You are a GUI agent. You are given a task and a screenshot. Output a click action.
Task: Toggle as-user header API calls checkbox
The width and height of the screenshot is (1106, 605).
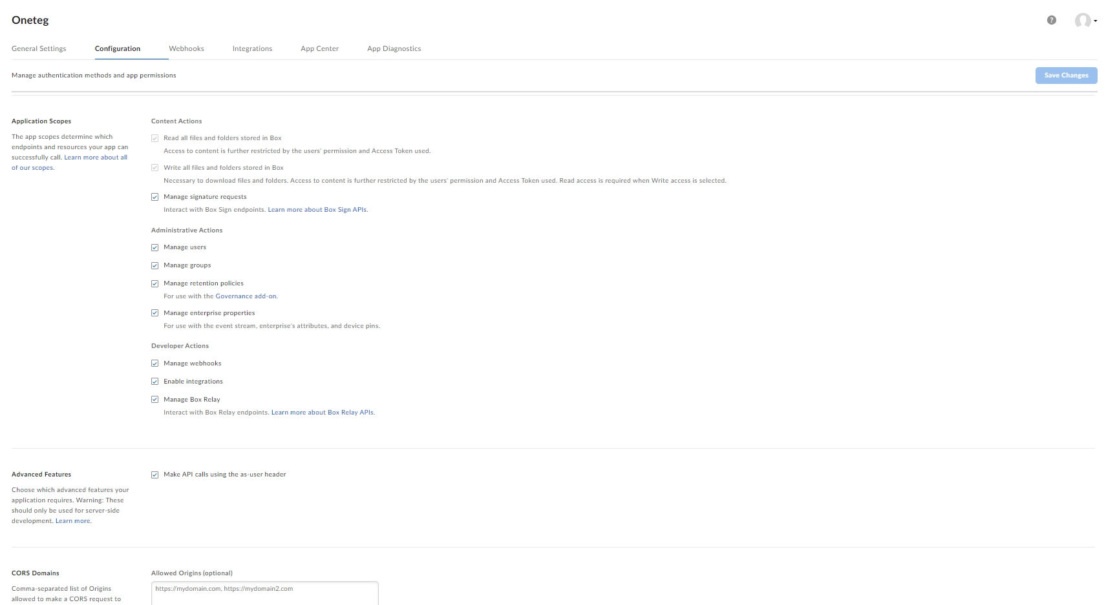tap(155, 475)
